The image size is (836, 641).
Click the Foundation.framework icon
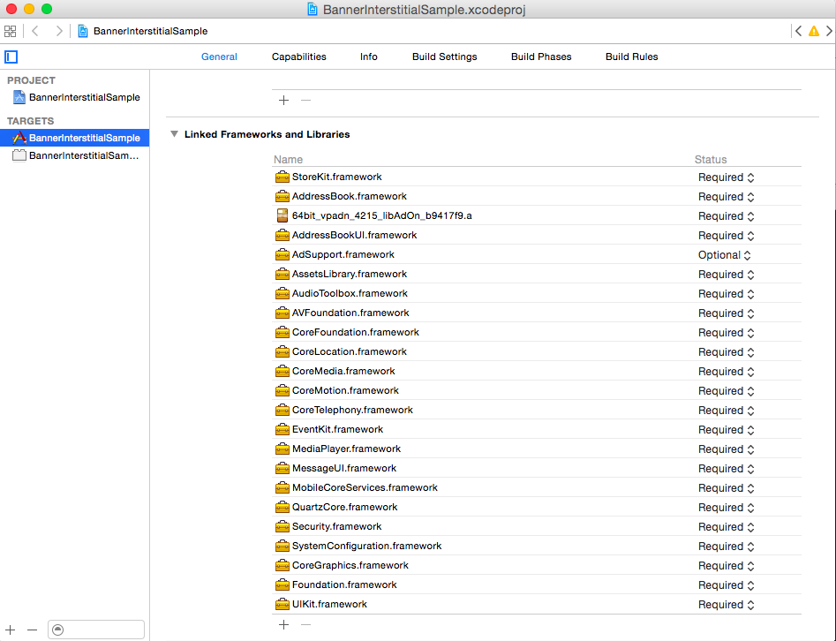click(282, 585)
